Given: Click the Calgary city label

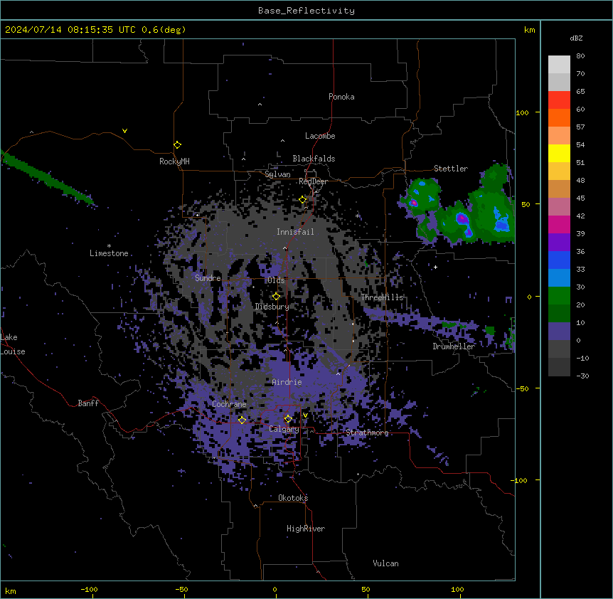Looking at the screenshot, I should [x=284, y=429].
